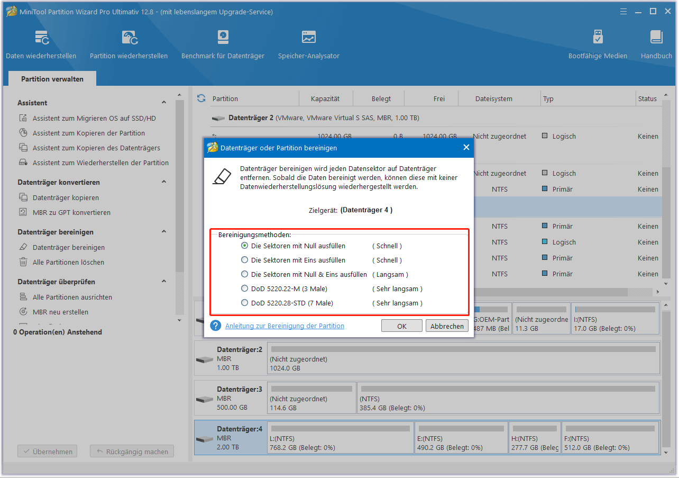Click the Alle Partitionen löschen trash icon
The image size is (679, 478).
[23, 262]
